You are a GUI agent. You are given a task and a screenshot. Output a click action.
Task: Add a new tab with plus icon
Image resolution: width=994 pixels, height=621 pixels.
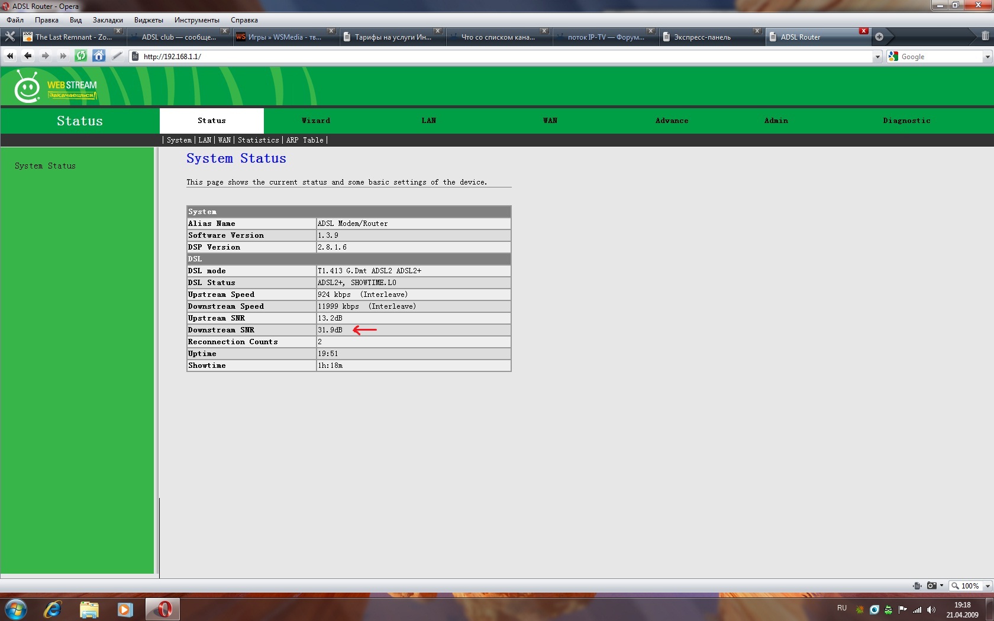click(879, 37)
